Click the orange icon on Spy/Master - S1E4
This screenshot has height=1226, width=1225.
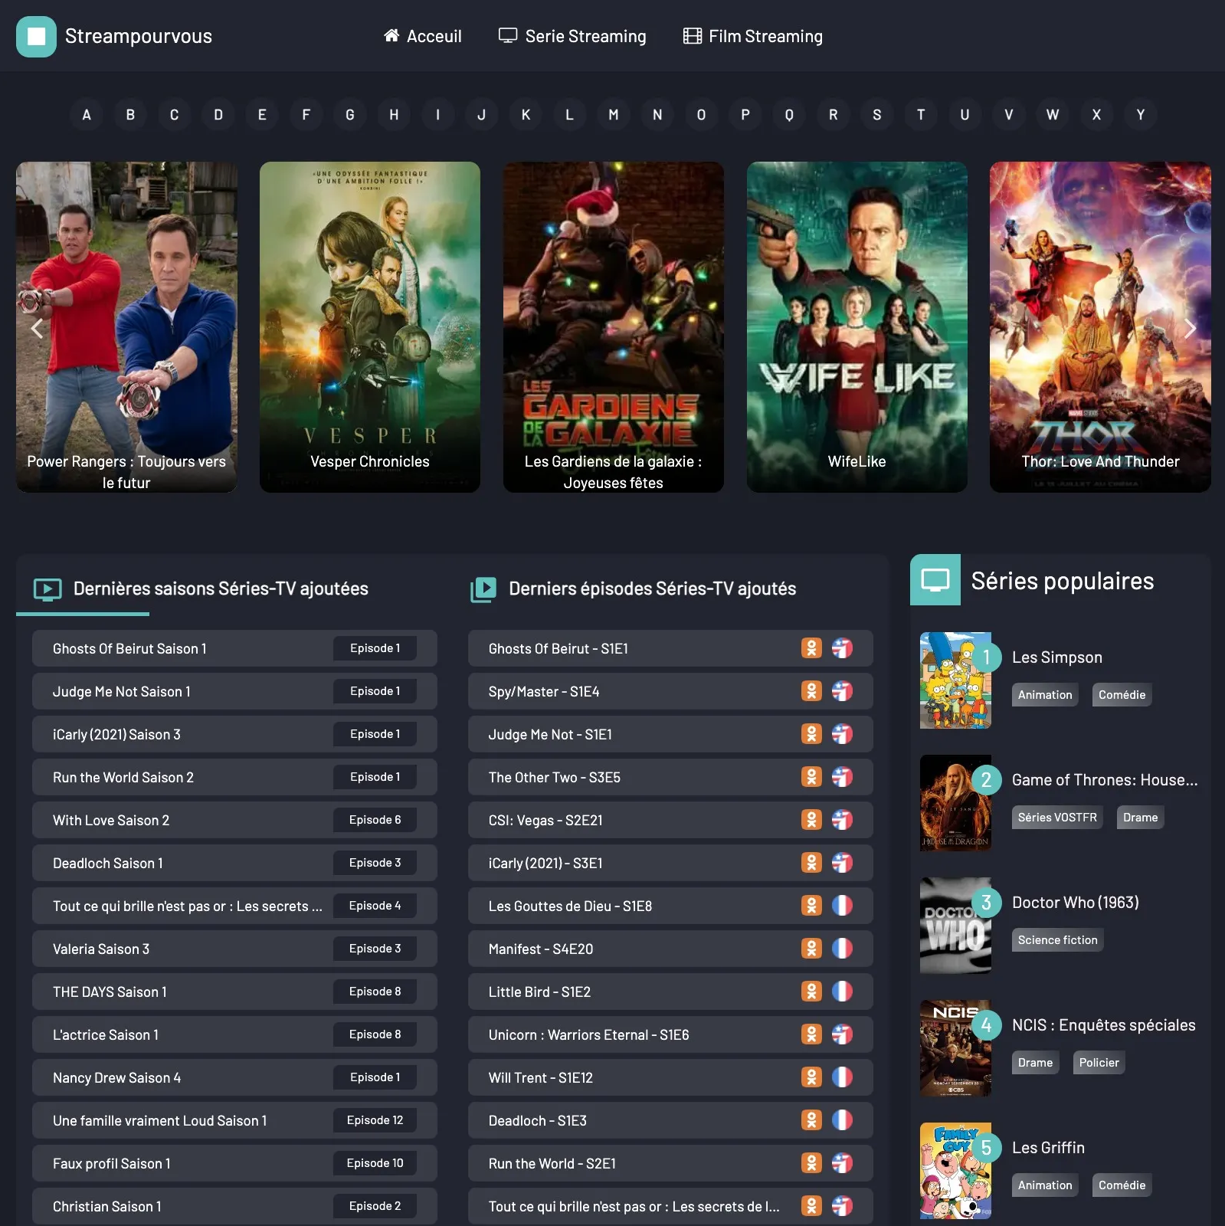[x=811, y=691]
